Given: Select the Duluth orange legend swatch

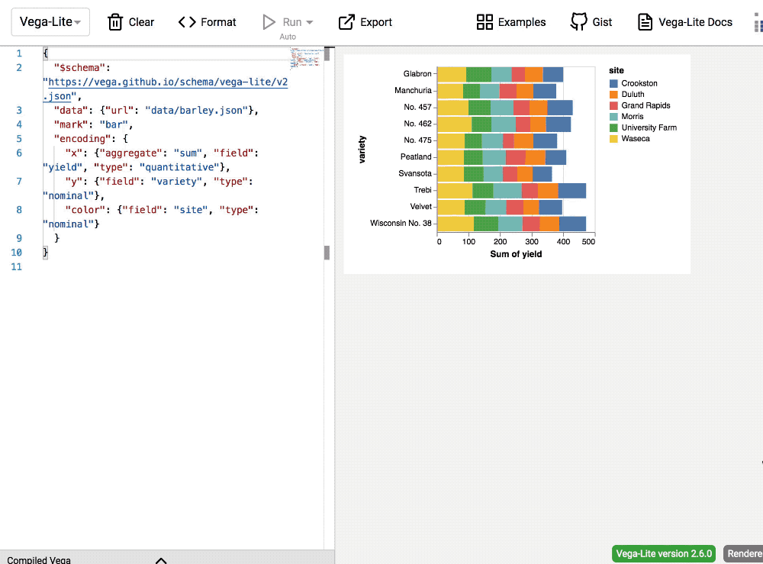Looking at the screenshot, I should [x=613, y=95].
